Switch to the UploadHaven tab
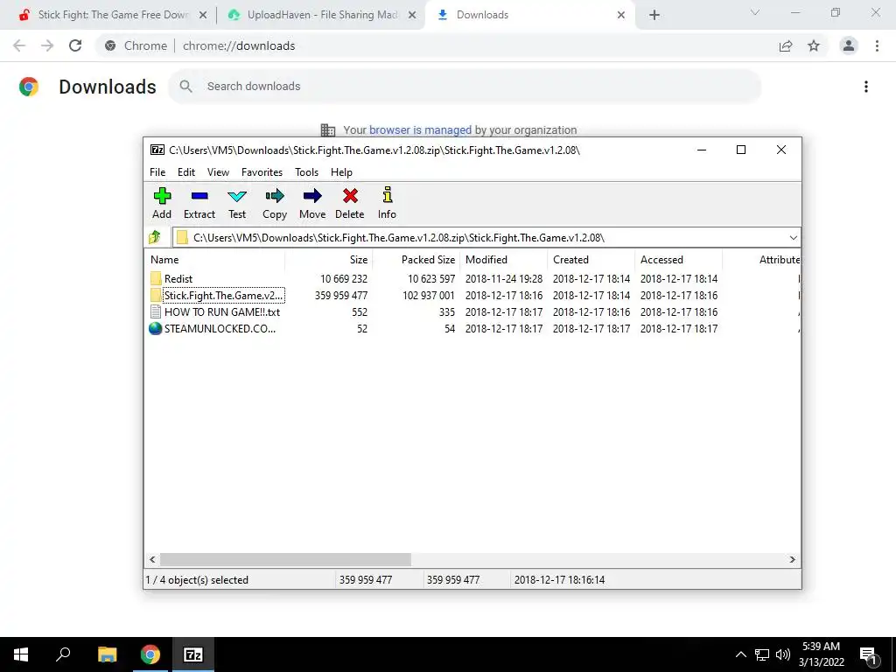Image resolution: width=896 pixels, height=672 pixels. tap(322, 15)
